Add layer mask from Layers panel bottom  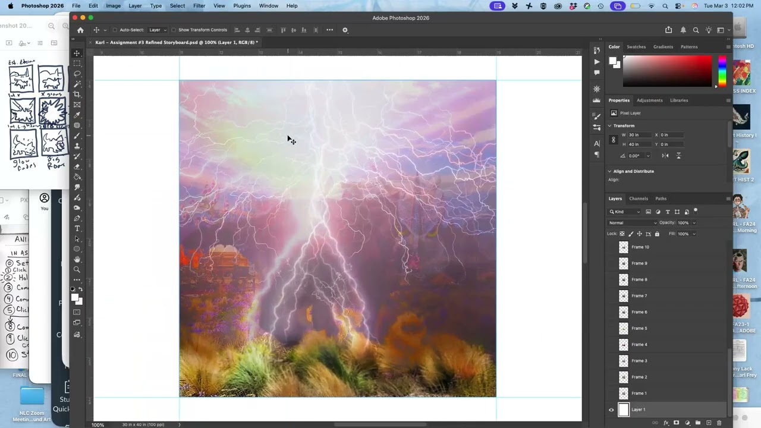point(676,423)
